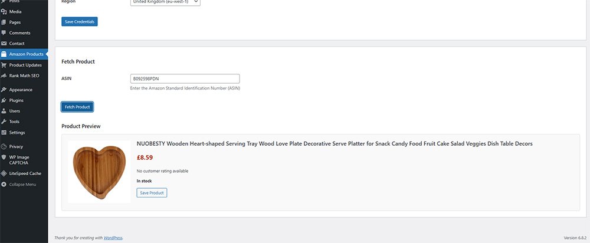The image size is (590, 243).
Task: Click the heart-shaped tray product image
Action: 99,171
